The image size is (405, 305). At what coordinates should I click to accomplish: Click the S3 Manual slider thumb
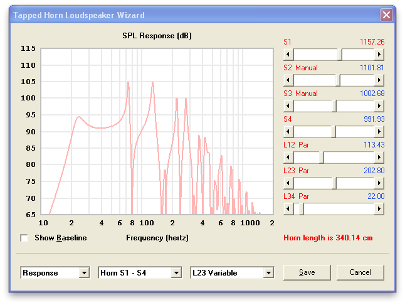point(334,106)
